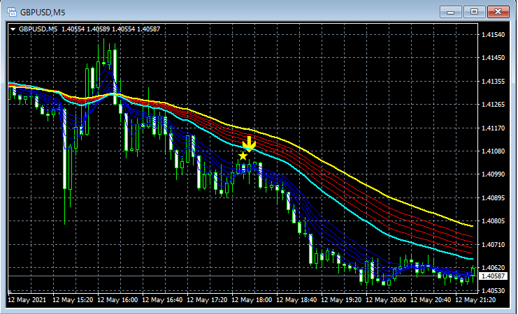The height and width of the screenshot is (314, 518).
Task: Click the current price label 1.40587
Action: [x=493, y=276]
